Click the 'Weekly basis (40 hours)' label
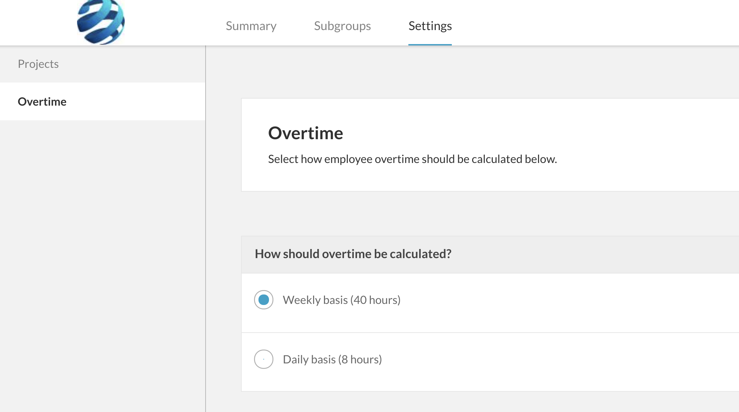 point(341,300)
